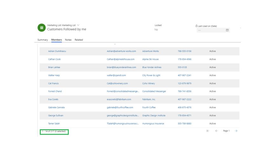
Task: Open the Related tab
Action: [x=79, y=40]
